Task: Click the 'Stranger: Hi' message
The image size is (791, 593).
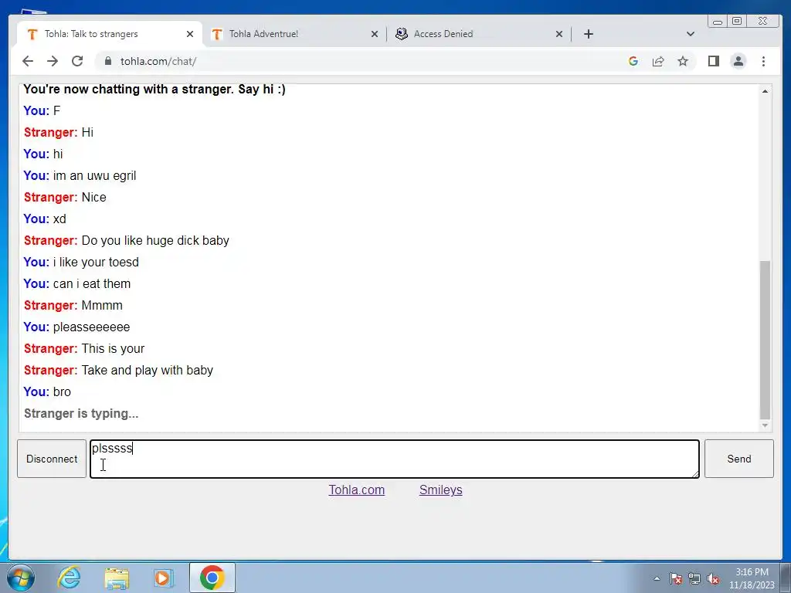Action: [59, 132]
